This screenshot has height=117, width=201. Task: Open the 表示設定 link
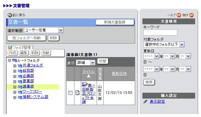pos(157,101)
